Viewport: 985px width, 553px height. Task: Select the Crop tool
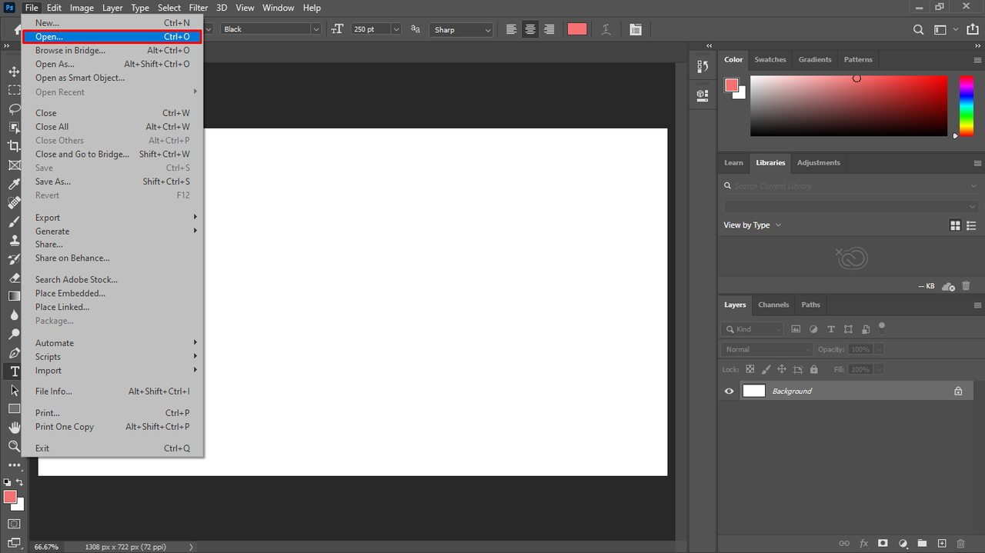(x=14, y=146)
